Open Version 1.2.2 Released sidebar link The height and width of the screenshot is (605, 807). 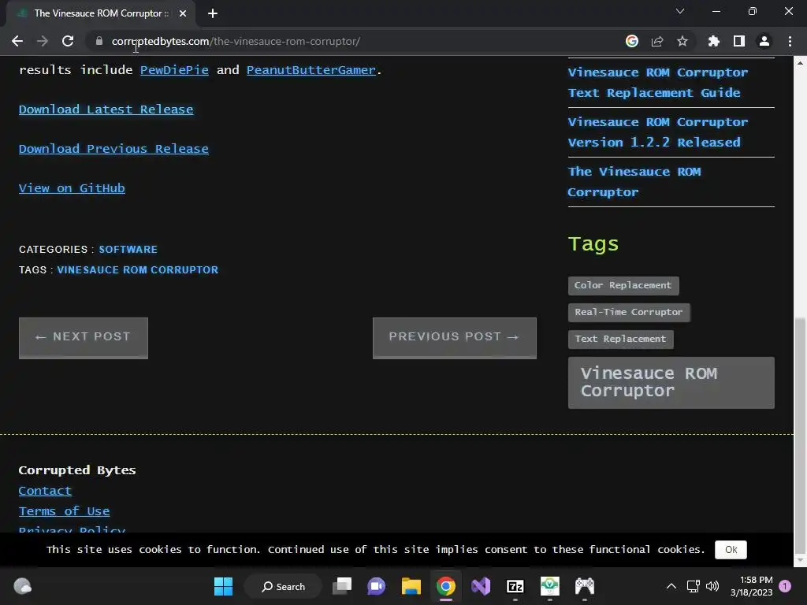(x=658, y=132)
